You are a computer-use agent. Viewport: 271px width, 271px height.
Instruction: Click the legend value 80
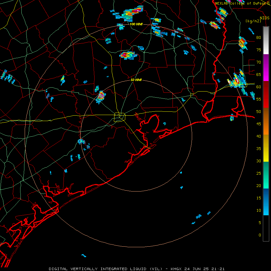[x=259, y=38]
